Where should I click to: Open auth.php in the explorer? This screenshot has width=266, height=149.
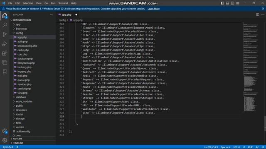pyautogui.click(x=22, y=41)
